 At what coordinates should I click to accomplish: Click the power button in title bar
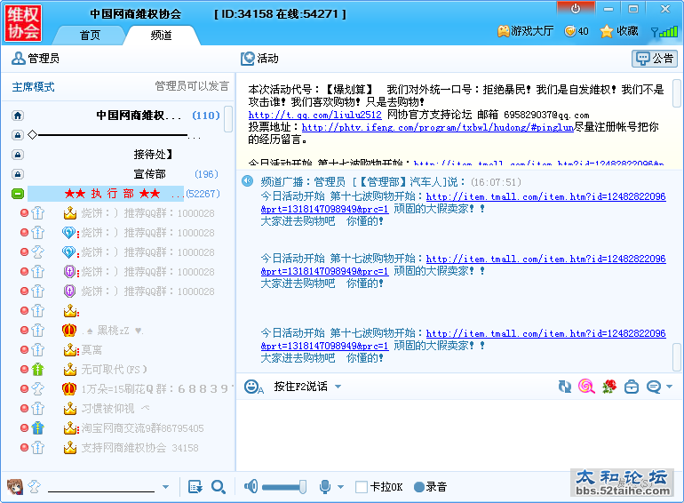[x=576, y=8]
